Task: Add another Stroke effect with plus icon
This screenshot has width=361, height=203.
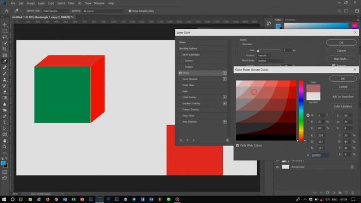Action: [x=224, y=73]
